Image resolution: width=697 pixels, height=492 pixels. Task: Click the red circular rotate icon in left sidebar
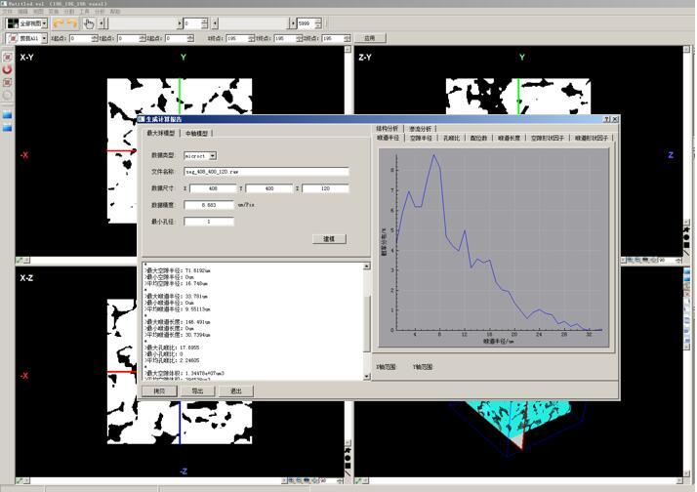tap(8, 70)
